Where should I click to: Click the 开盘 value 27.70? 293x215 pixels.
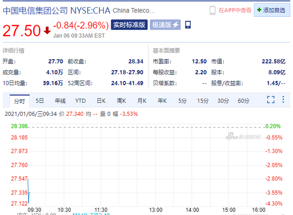[x=56, y=61]
